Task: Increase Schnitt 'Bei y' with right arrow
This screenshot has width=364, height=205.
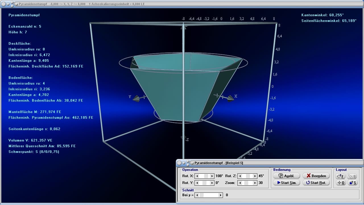Action: (x=221, y=195)
